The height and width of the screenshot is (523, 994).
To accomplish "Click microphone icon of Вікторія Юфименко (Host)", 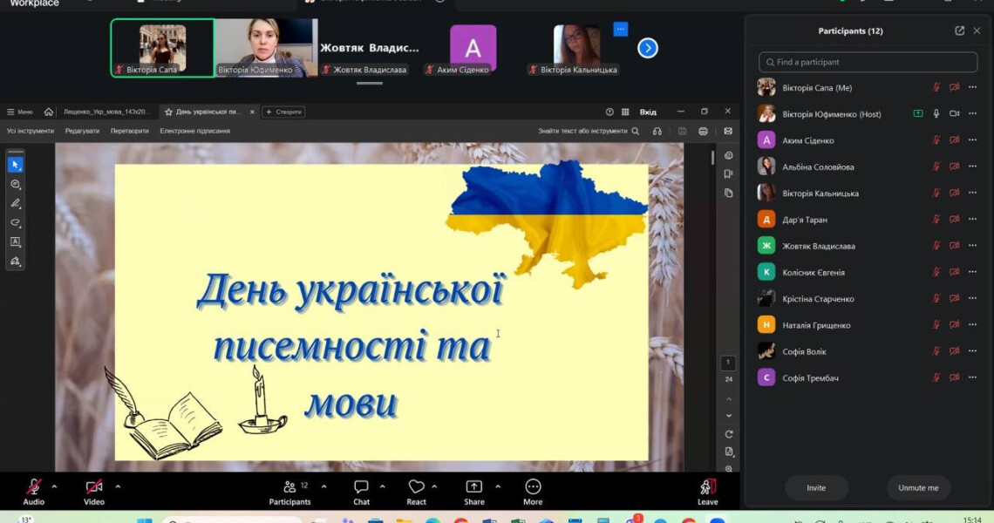I will (936, 113).
